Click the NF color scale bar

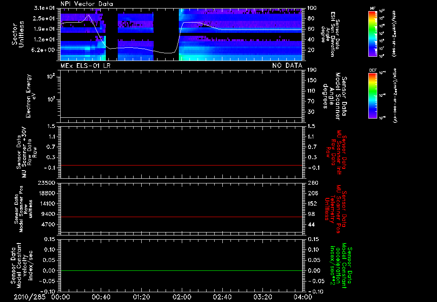[373, 33]
